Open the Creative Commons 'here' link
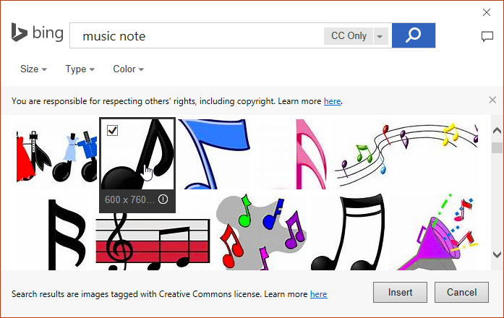 coord(318,294)
